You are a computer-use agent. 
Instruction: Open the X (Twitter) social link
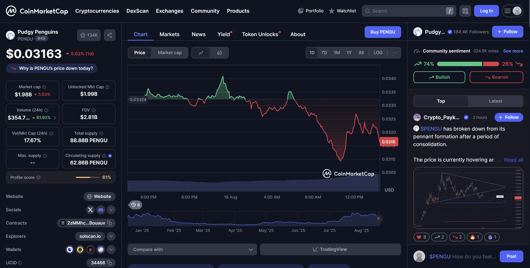point(91,210)
